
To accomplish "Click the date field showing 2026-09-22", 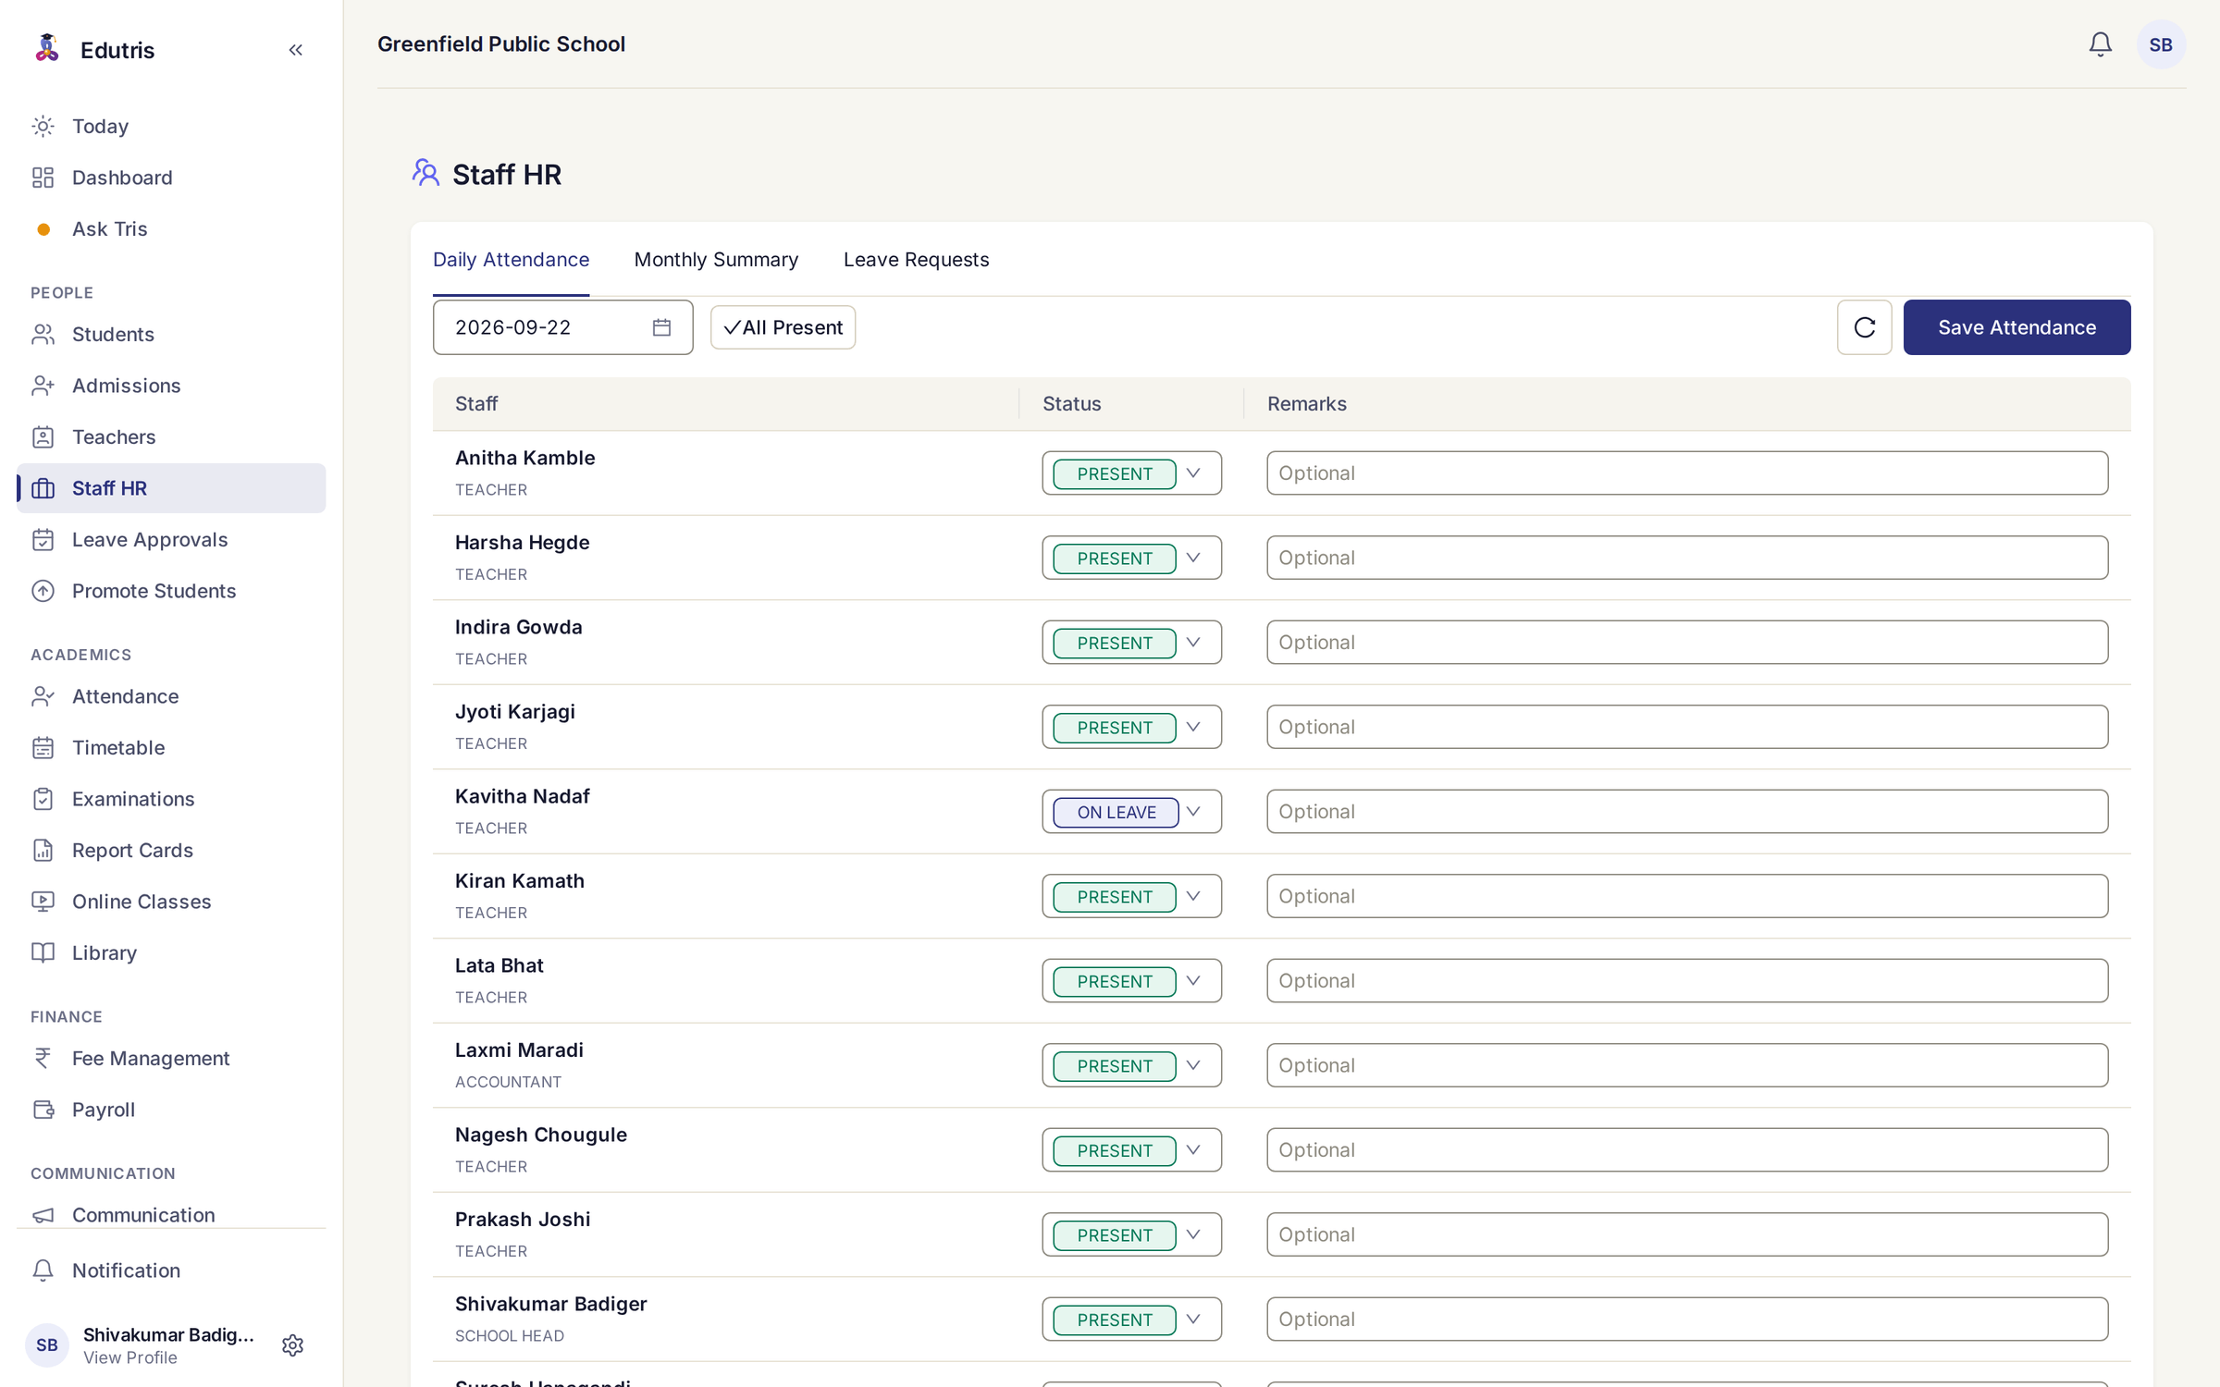I will (x=562, y=327).
